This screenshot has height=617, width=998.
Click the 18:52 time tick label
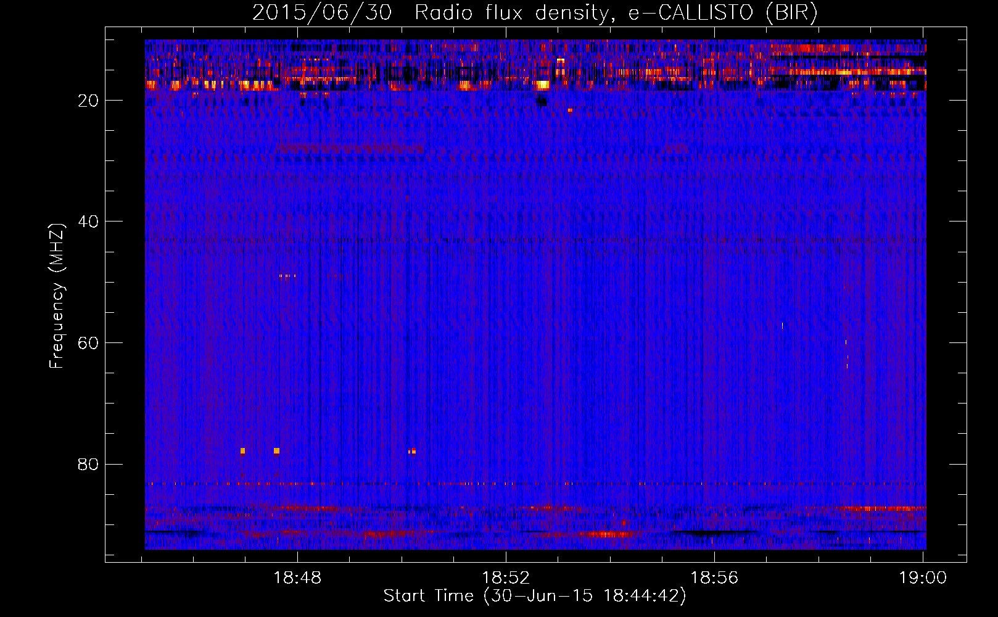[506, 578]
